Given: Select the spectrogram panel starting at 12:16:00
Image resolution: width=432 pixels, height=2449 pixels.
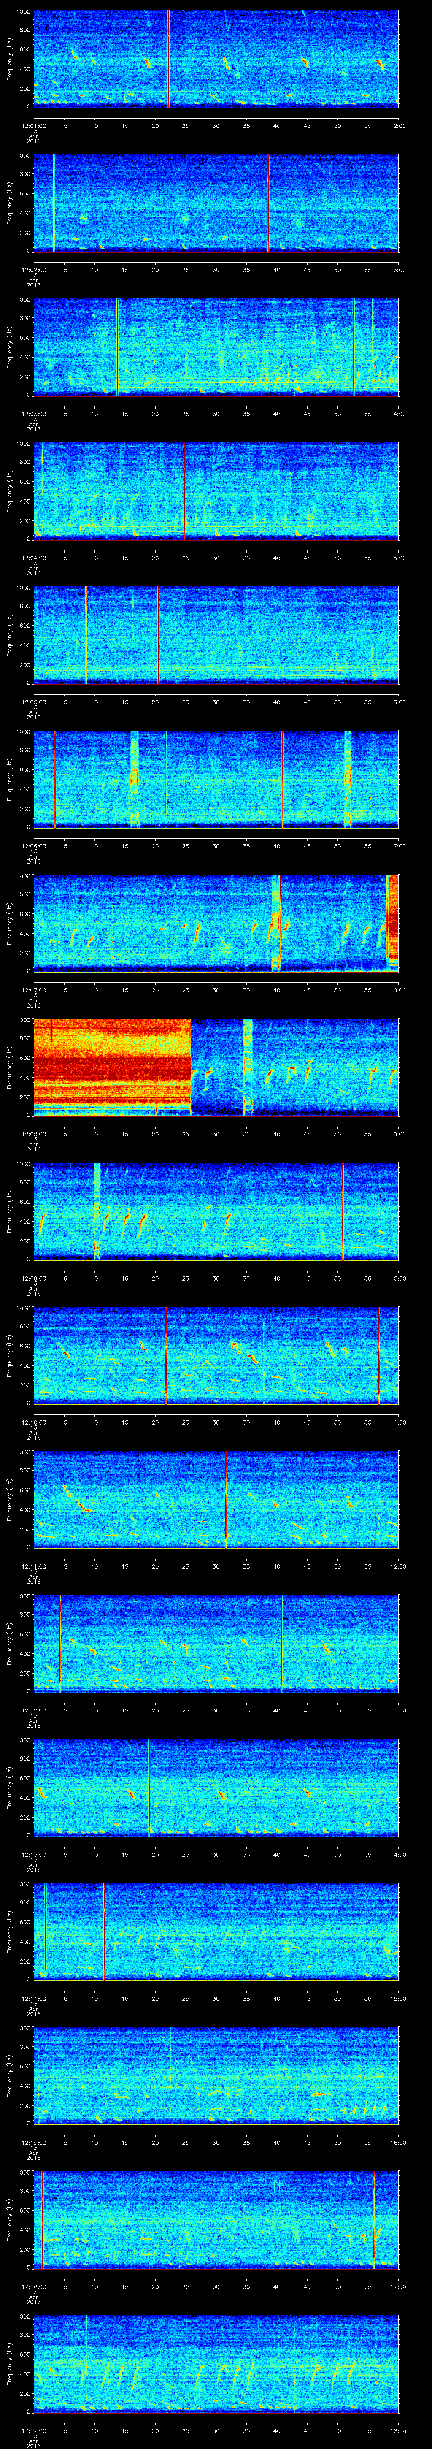Looking at the screenshot, I should point(216,2219).
